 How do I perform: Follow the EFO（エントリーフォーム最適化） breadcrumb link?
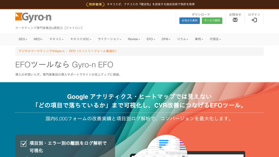click(x=93, y=51)
